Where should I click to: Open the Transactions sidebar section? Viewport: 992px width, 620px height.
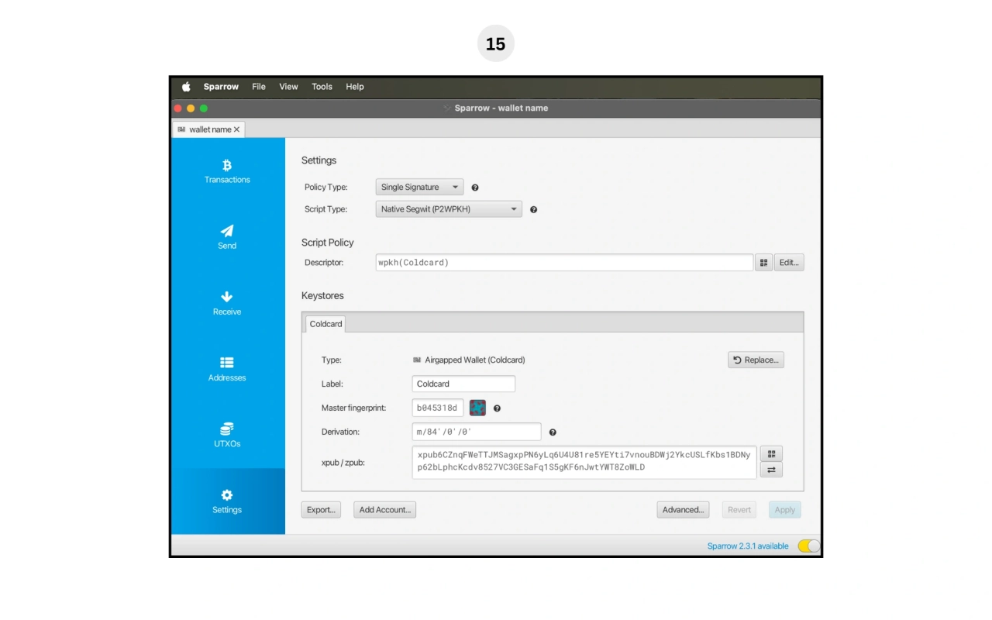(x=227, y=171)
